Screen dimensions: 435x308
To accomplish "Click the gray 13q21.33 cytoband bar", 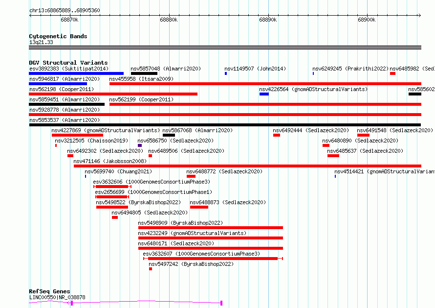I will click(x=225, y=47).
